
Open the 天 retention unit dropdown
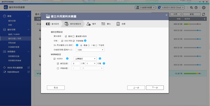click(x=92, y=68)
